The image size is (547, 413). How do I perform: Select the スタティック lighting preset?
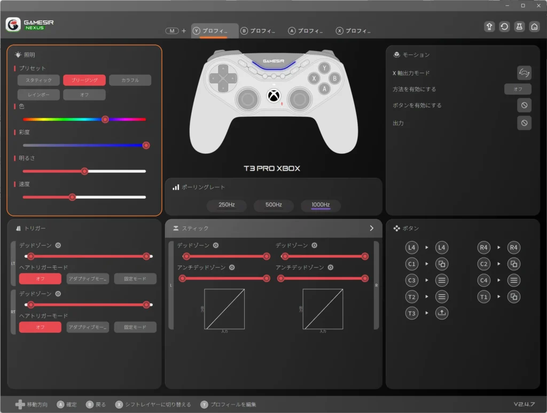[38, 80]
